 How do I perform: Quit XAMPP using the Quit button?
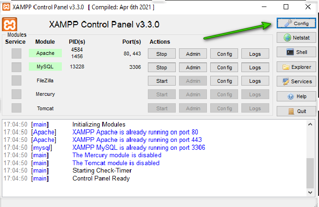coord(296,111)
